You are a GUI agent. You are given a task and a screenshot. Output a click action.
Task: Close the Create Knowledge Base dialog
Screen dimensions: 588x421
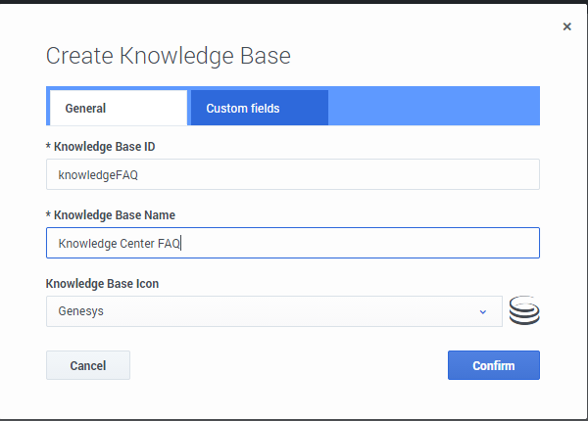pyautogui.click(x=566, y=27)
